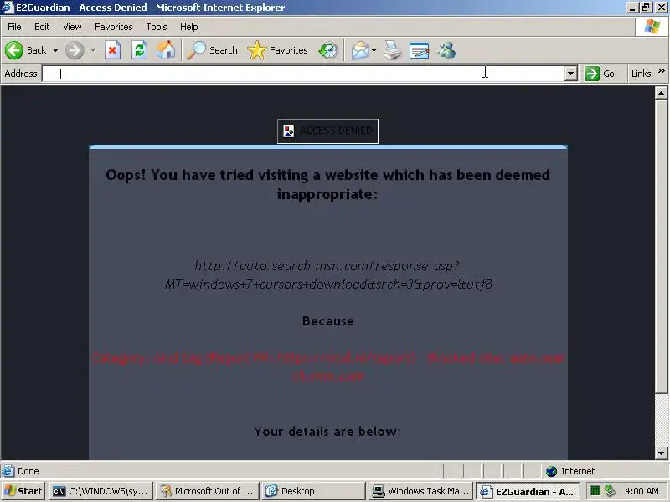Open the Search pane
Screen dimensions: 670x502
213,50
